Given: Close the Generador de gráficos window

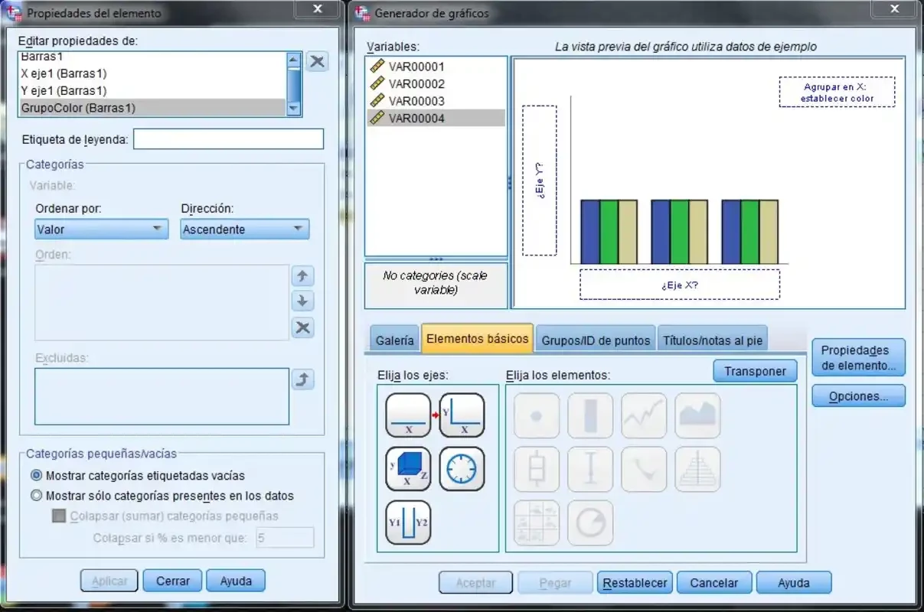Looking at the screenshot, I should coord(893,8).
